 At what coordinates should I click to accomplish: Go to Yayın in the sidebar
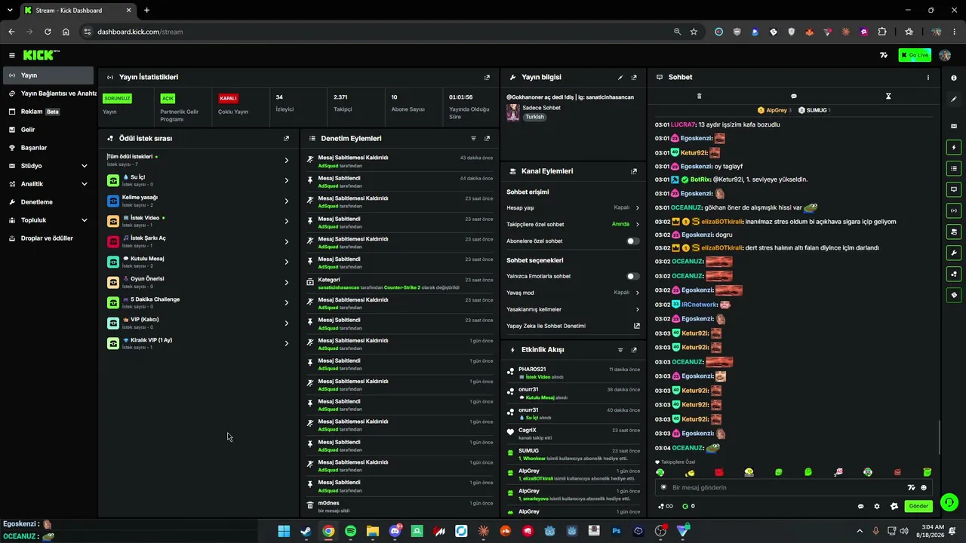48,75
